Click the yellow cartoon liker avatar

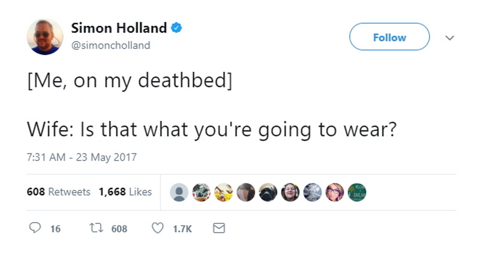224,192
